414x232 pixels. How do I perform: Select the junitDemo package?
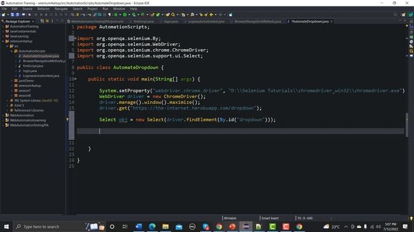(26, 81)
